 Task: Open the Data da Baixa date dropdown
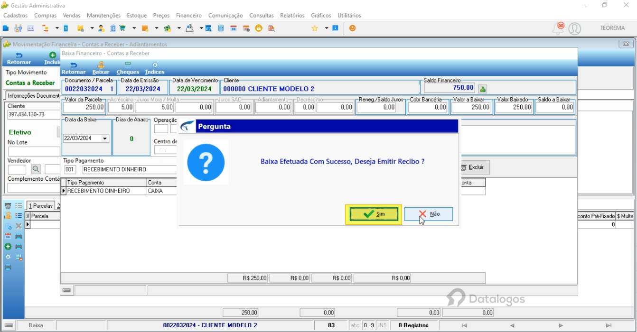pos(105,138)
